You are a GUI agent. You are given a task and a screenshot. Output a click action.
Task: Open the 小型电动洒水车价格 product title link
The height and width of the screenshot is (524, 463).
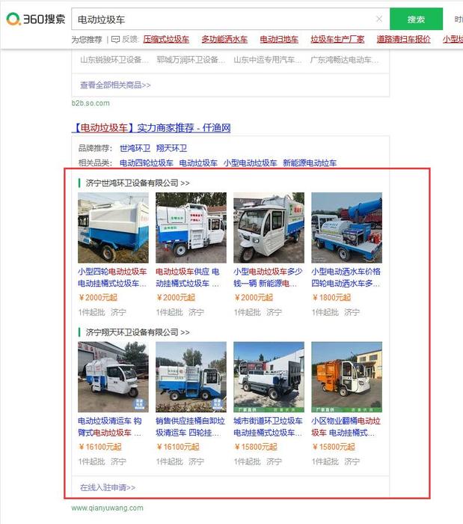(x=346, y=272)
